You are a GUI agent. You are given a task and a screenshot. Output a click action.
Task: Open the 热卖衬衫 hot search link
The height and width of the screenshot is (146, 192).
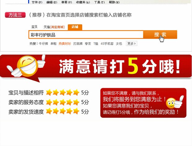pyautogui.click(x=65, y=43)
